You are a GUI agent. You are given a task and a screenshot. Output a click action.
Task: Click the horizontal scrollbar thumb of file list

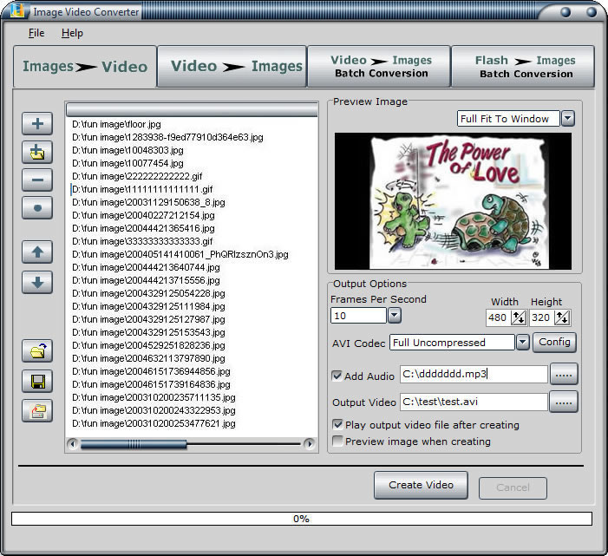click(134, 444)
